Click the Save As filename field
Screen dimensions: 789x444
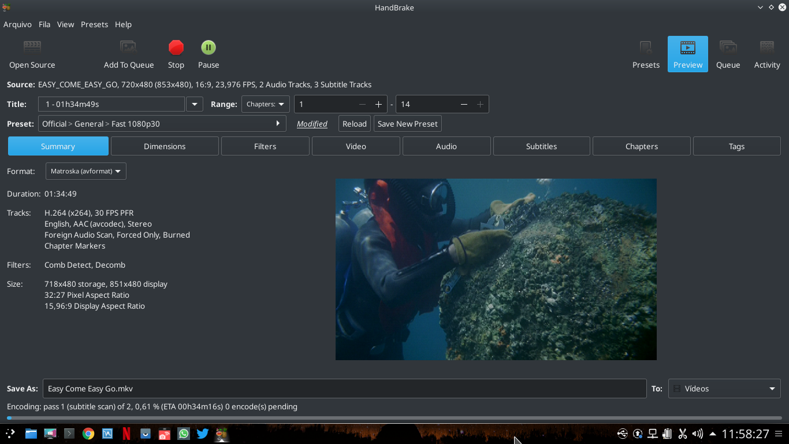coord(345,388)
